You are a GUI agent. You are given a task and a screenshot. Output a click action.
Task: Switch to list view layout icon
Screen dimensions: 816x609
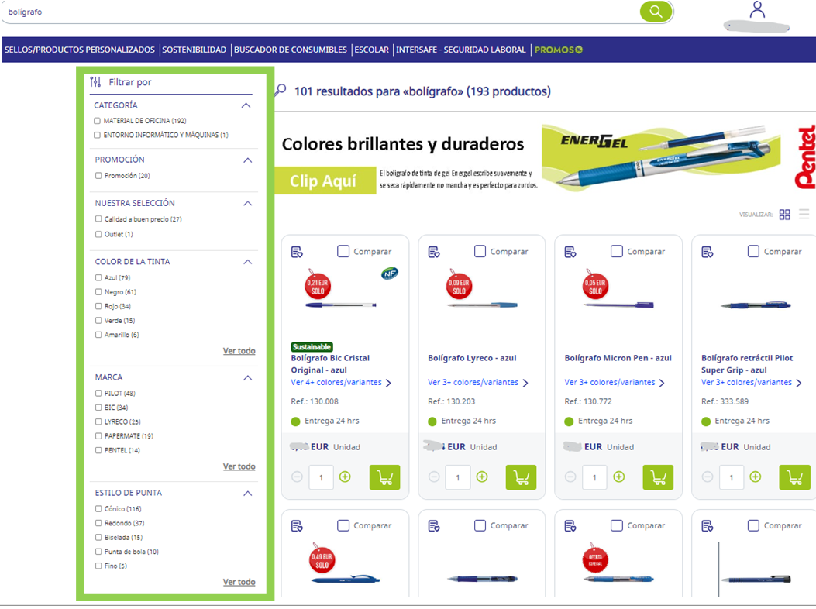[804, 215]
